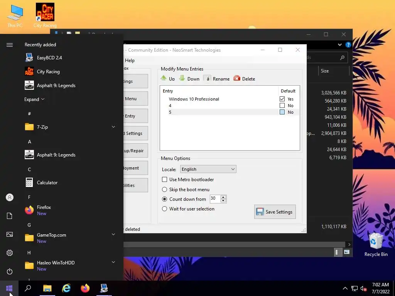Click search magnifier in Explorer search box
Image resolution: width=395 pixels, height=296 pixels.
point(342,58)
